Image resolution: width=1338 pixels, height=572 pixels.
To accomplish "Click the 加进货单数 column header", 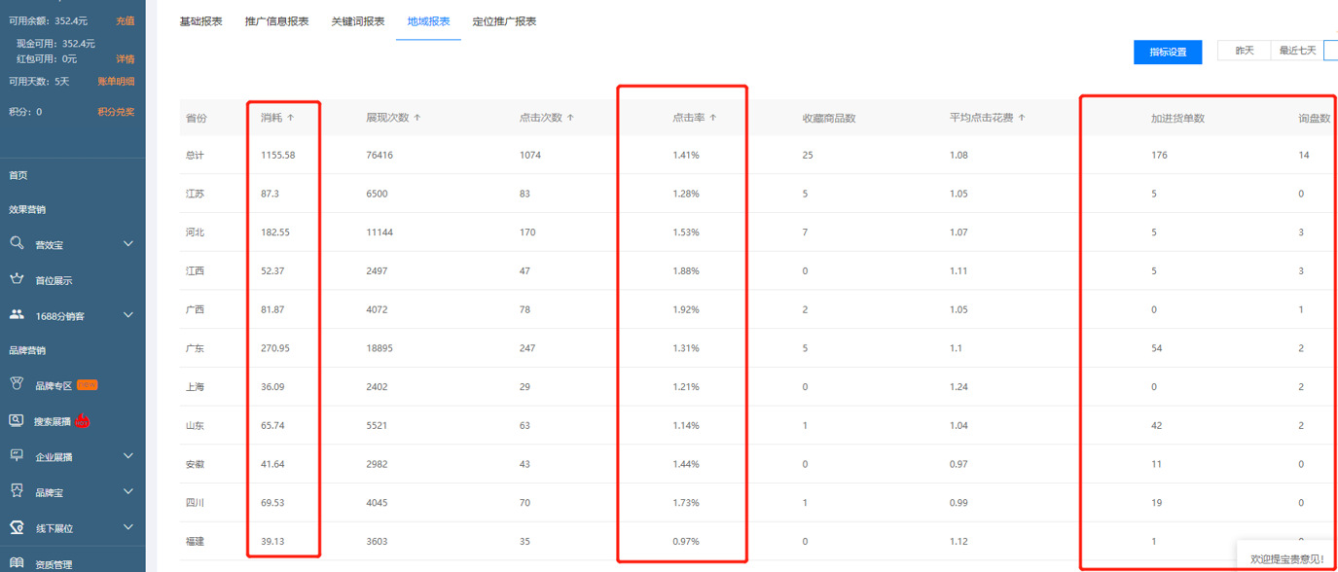I will 1177,118.
